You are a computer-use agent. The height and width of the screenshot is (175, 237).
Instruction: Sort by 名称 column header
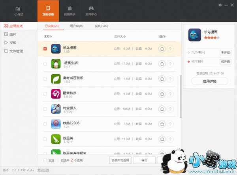click(x=48, y=36)
